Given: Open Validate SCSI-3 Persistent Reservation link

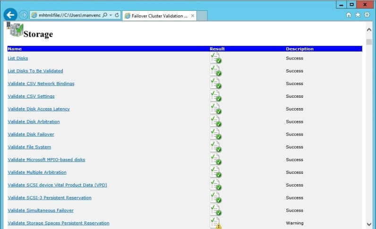Looking at the screenshot, I should click(x=50, y=198).
